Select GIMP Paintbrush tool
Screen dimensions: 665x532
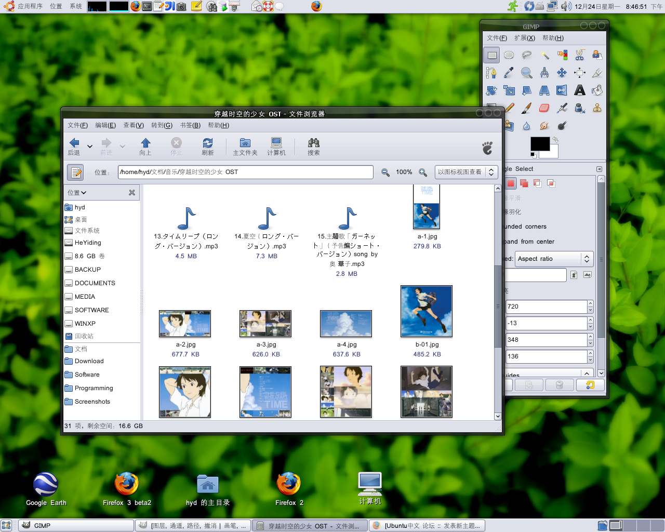tap(527, 108)
